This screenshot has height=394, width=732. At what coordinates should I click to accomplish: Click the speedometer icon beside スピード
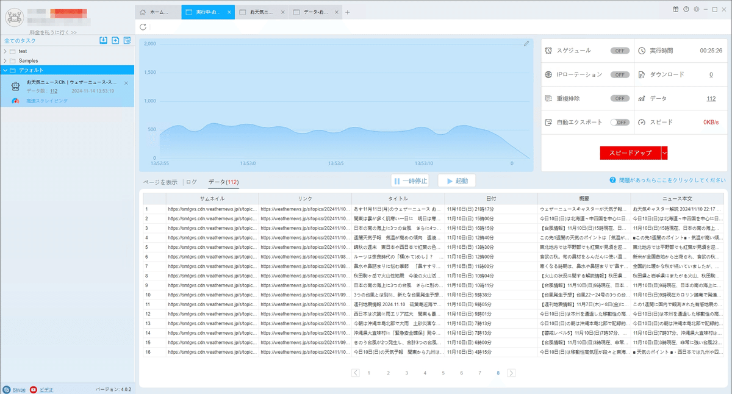click(x=642, y=122)
